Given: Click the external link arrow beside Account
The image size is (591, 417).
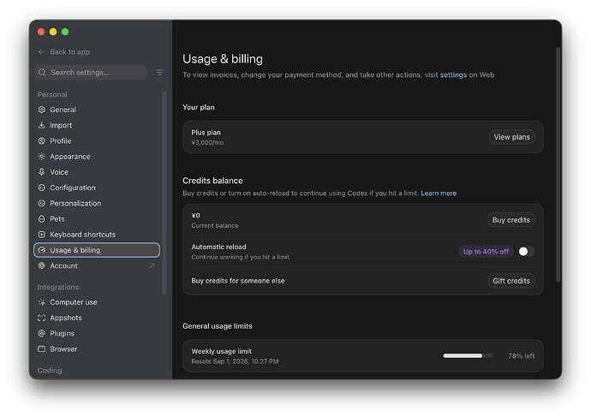Looking at the screenshot, I should [x=152, y=265].
